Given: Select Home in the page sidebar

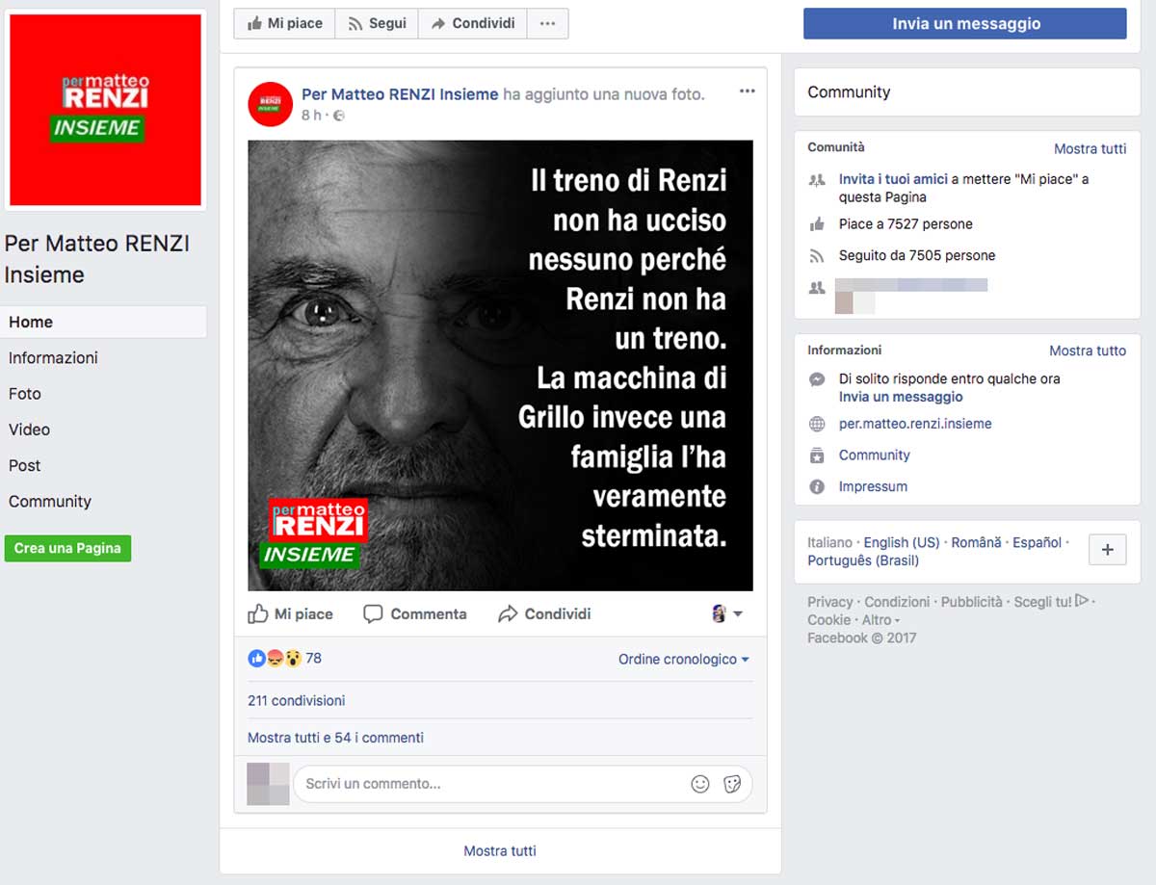Looking at the screenshot, I should (x=104, y=322).
